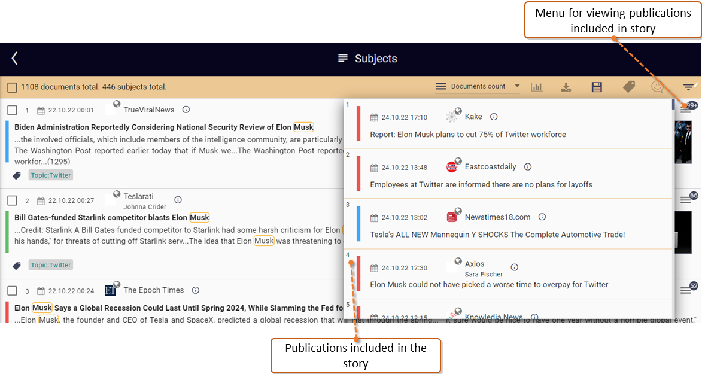Show info for Axios source

[515, 267]
